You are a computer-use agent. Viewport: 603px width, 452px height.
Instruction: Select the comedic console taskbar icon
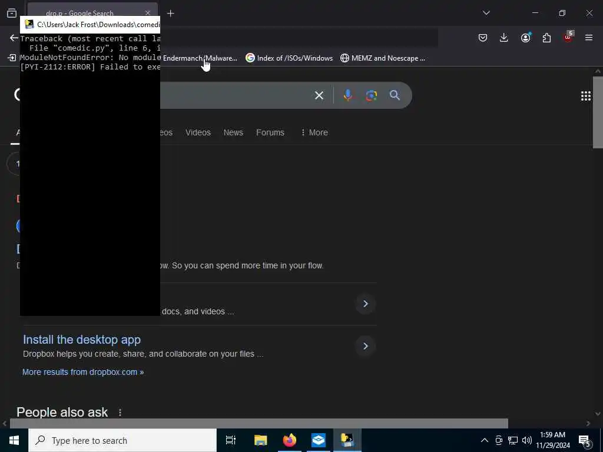pos(347,440)
